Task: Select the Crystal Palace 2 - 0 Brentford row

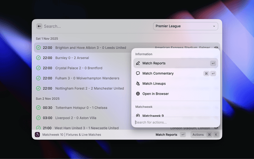Action: pos(79,68)
